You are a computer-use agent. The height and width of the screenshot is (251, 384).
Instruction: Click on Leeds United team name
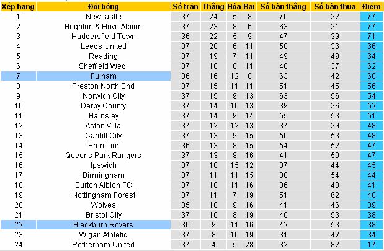click(104, 46)
